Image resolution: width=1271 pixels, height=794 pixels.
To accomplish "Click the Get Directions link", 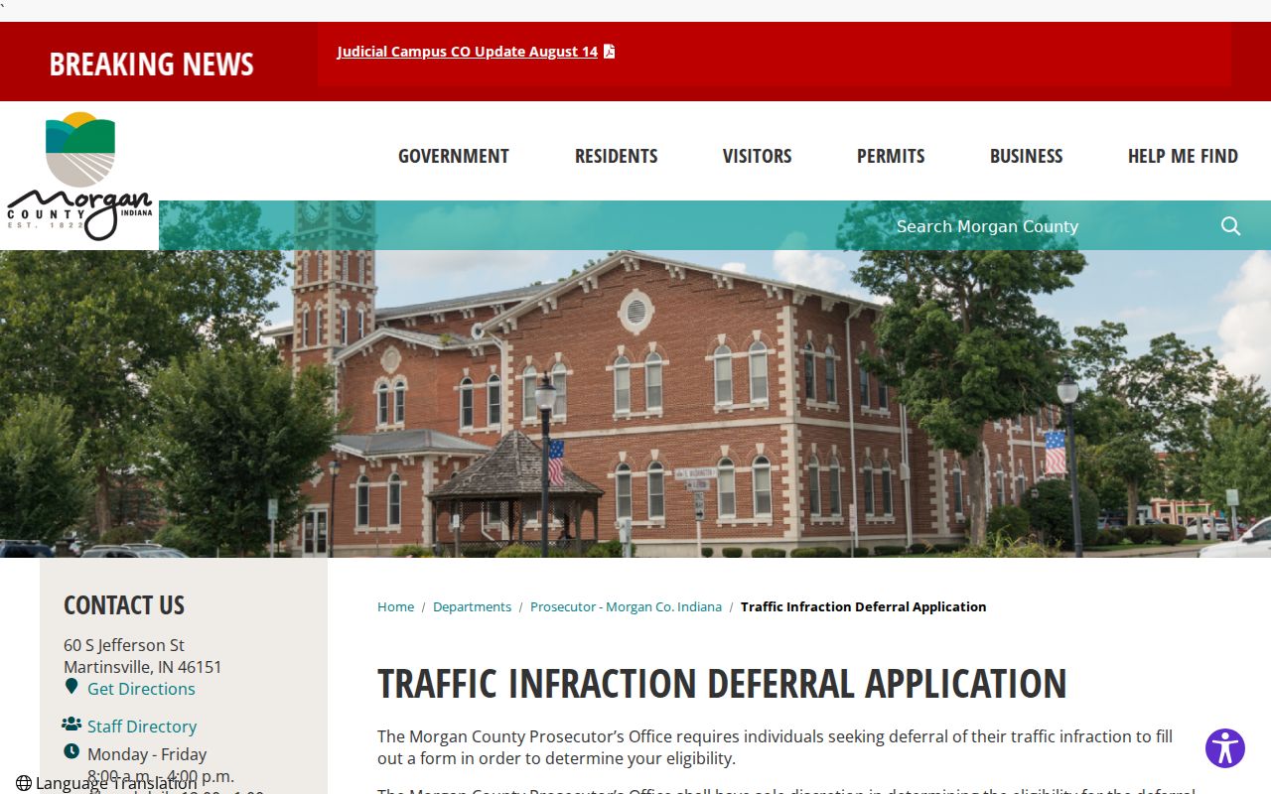I will pyautogui.click(x=141, y=689).
